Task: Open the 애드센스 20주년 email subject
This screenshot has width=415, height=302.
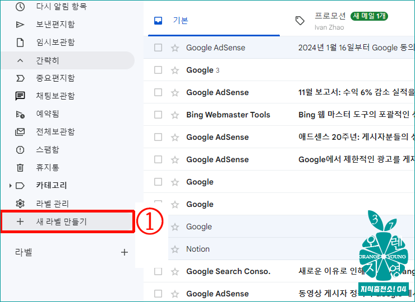Action: click(356, 137)
